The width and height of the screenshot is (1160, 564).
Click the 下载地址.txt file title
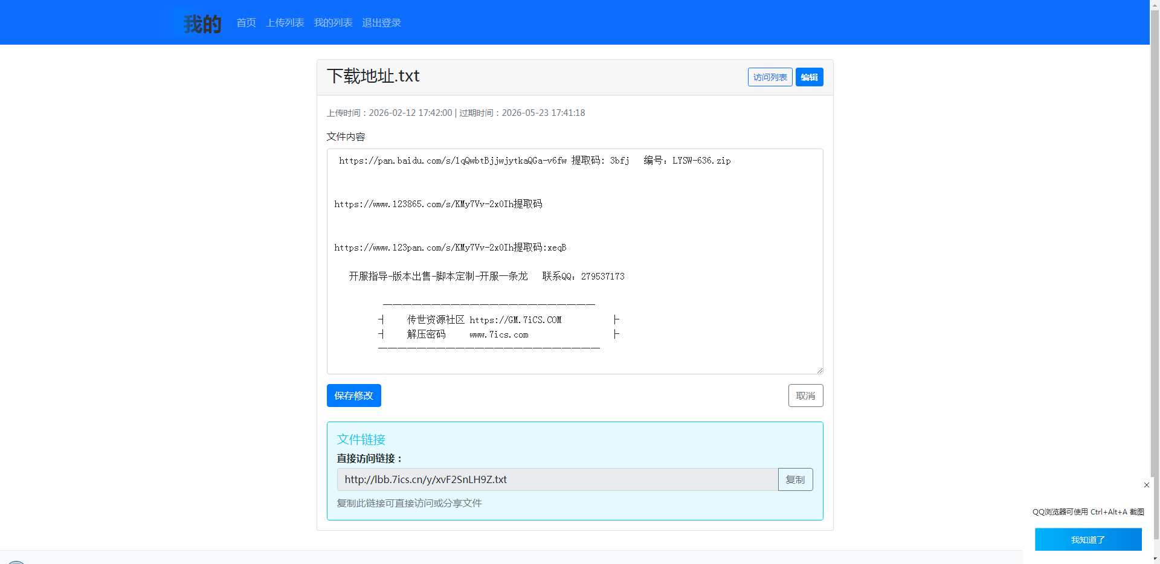(373, 76)
